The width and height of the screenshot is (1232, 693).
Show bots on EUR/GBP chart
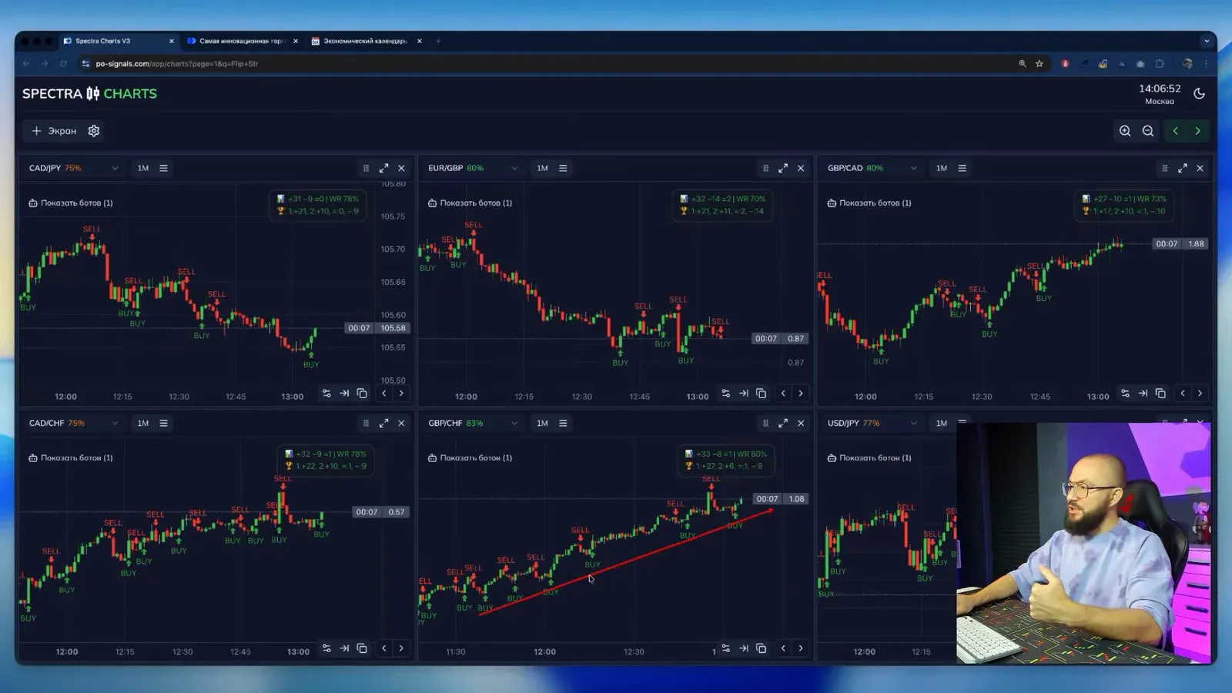click(470, 203)
